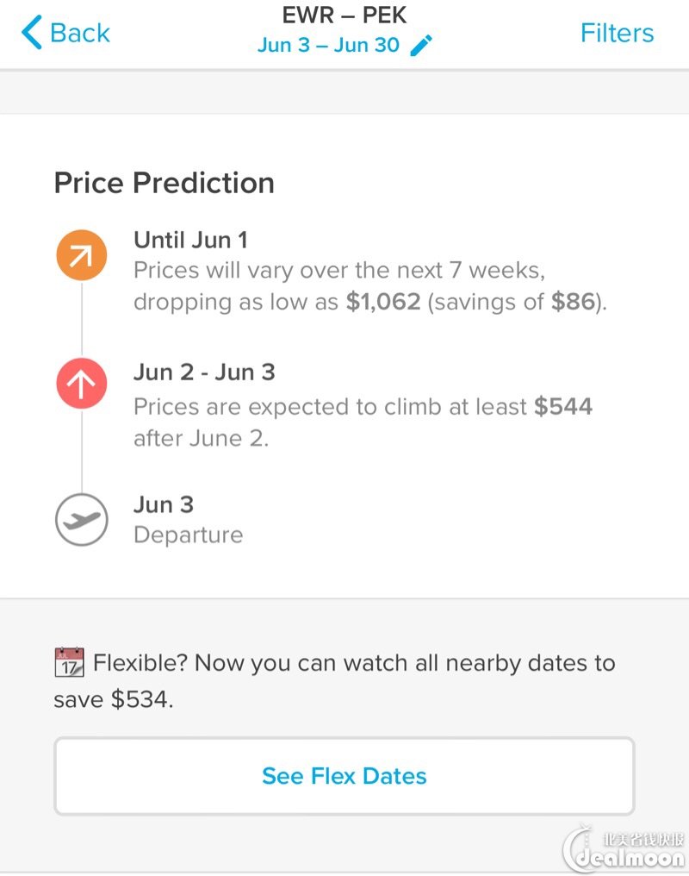Tap the calendar icon beside Flexible

(69, 662)
